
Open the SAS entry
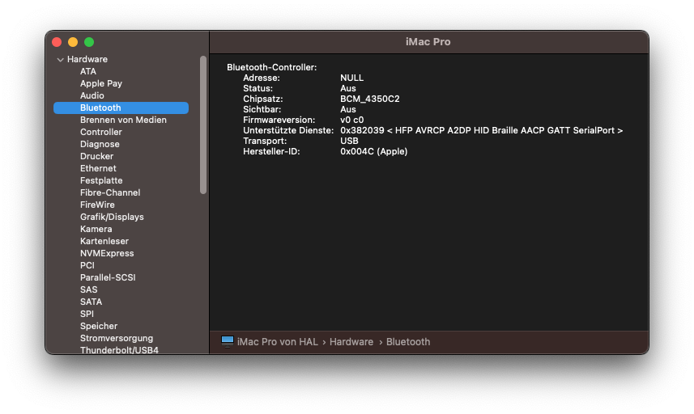(88, 289)
